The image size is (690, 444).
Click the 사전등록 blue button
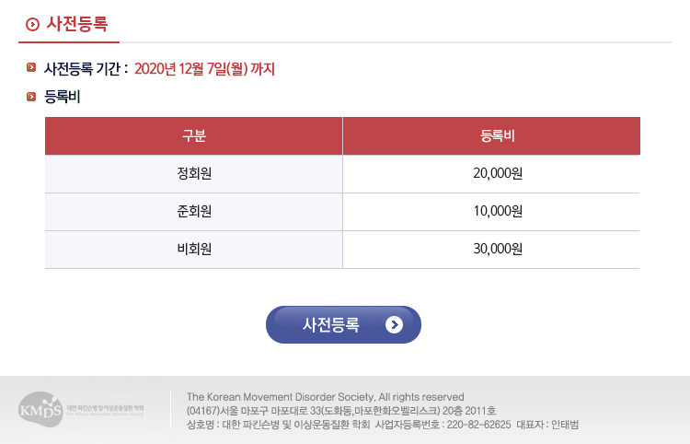[x=343, y=324]
